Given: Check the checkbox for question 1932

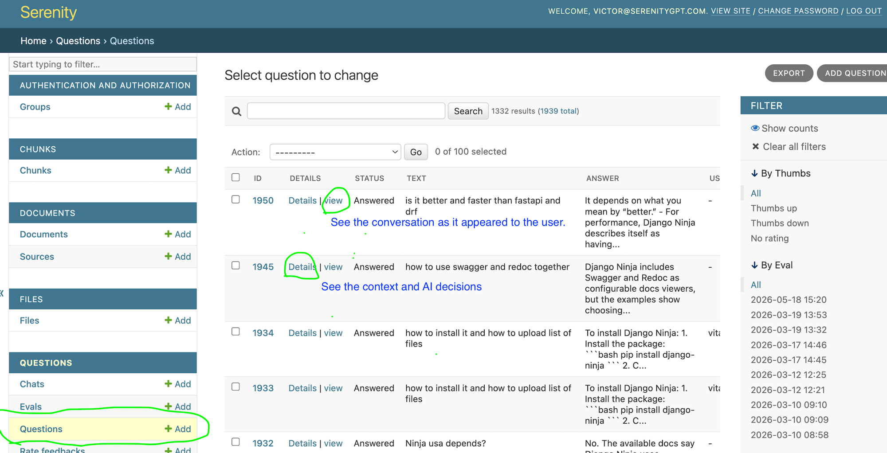Looking at the screenshot, I should pyautogui.click(x=236, y=442).
